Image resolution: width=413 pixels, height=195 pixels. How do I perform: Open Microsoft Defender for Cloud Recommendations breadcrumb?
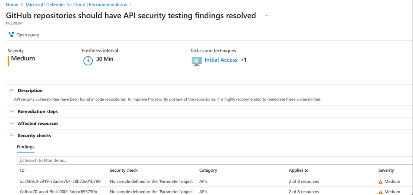click(76, 5)
